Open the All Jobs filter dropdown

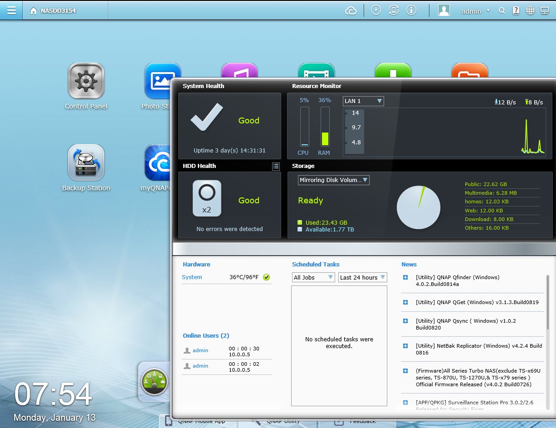(313, 277)
